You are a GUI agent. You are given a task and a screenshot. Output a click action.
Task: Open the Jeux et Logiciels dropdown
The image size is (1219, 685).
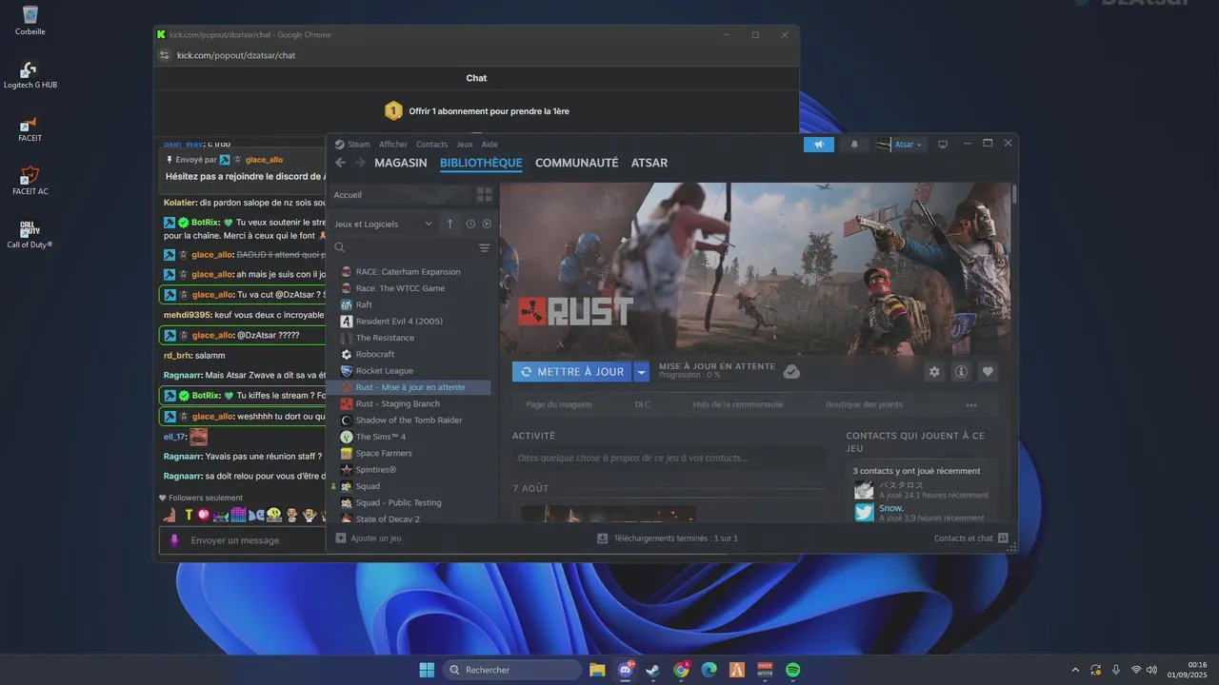pyautogui.click(x=384, y=224)
